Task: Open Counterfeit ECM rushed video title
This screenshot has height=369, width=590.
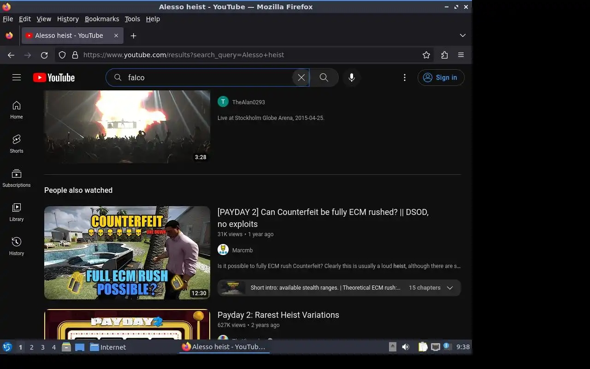Action: [323, 218]
